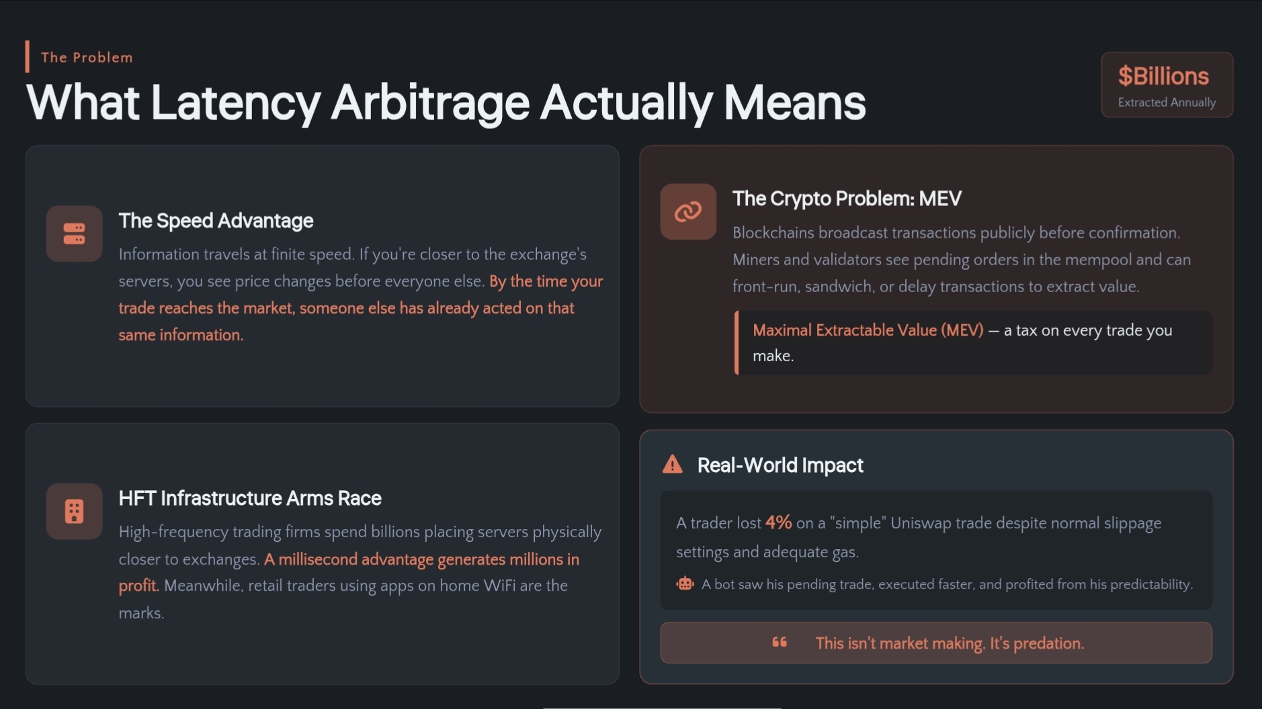Click HFT Infrastructure Arms Race heading
1262x709 pixels.
(x=250, y=498)
